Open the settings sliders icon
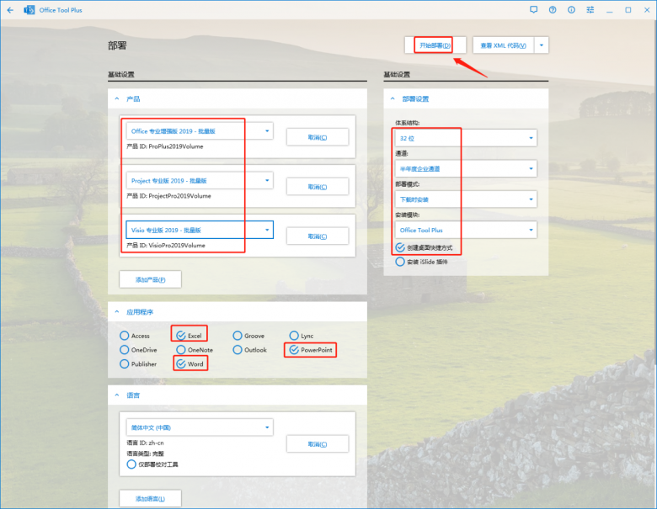This screenshot has width=657, height=509. point(590,9)
